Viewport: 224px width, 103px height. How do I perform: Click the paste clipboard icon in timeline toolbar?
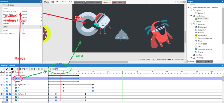[27, 69]
